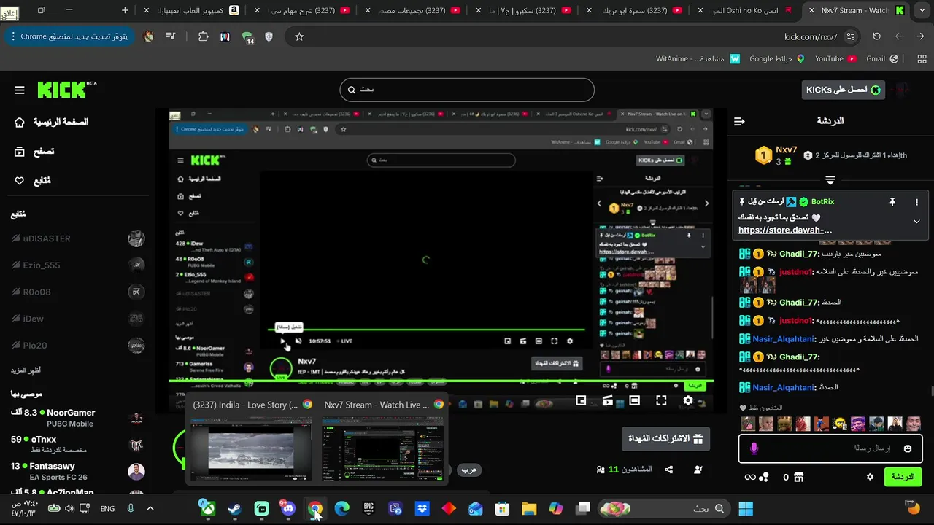The image size is (934, 525).
Task: Bookmark this page with the star icon
Action: [x=299, y=36]
